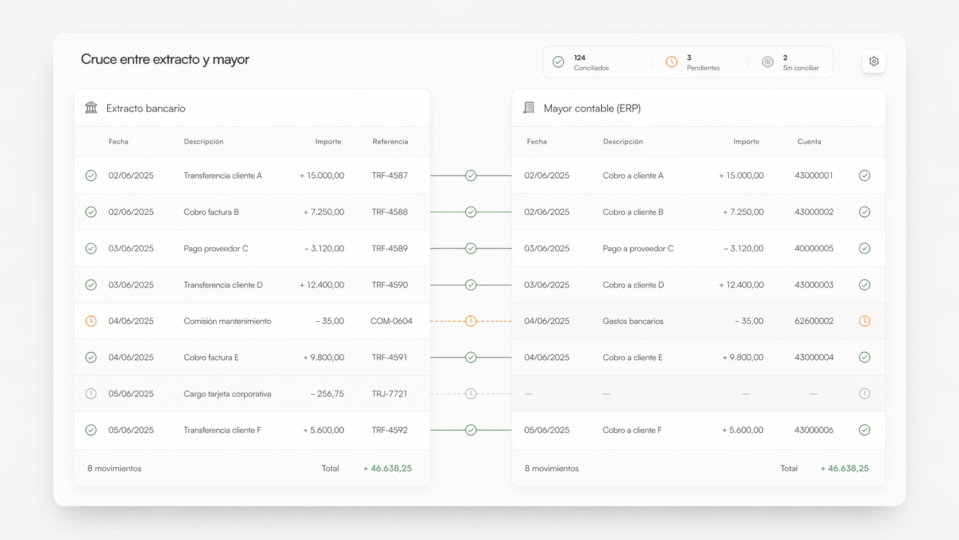Click the title Cruce entre extracto y mayor
Viewport: 959px width, 540px height.
click(x=165, y=59)
